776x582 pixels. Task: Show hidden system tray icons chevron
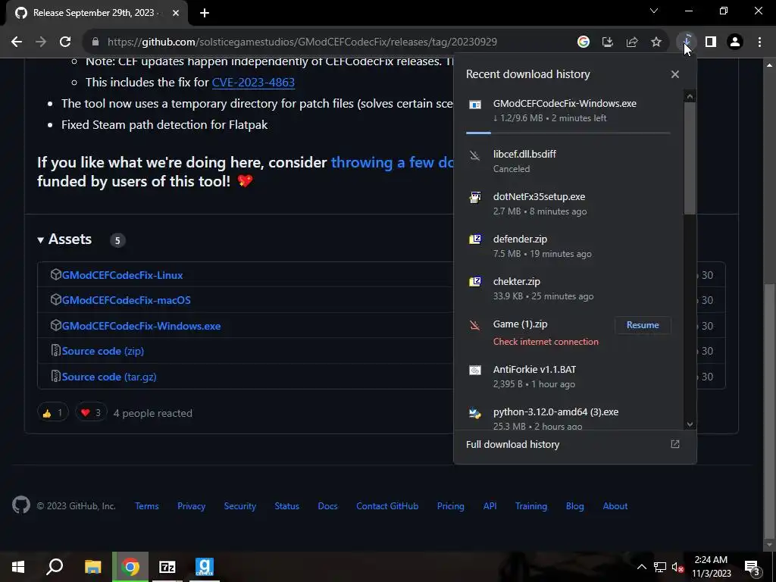641,567
